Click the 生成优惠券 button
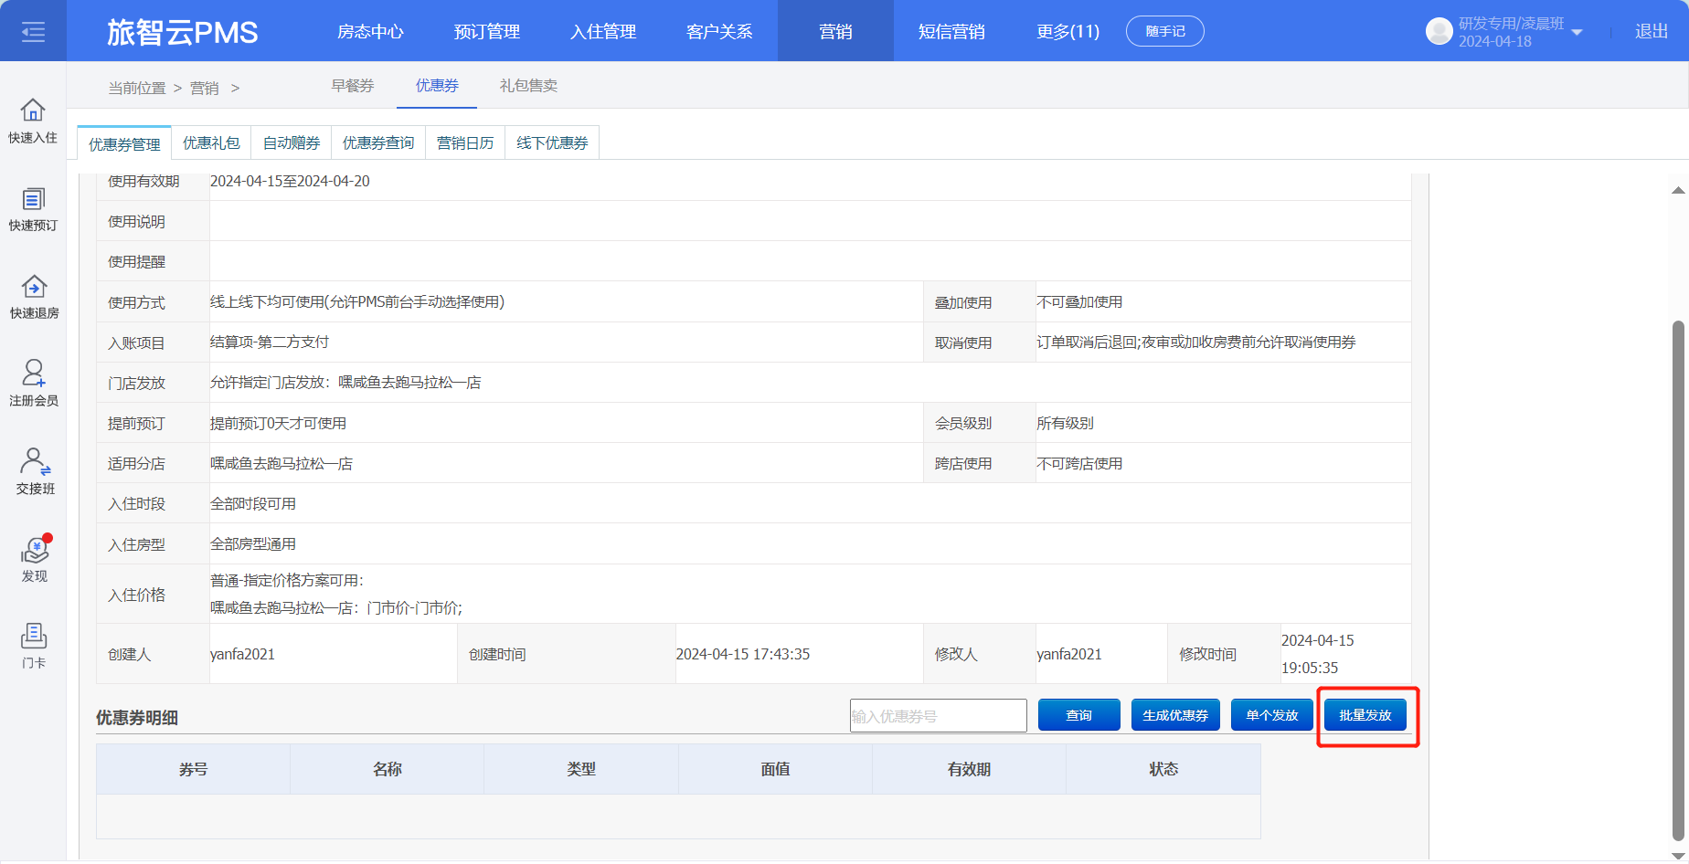1689x864 pixels. pyautogui.click(x=1175, y=715)
